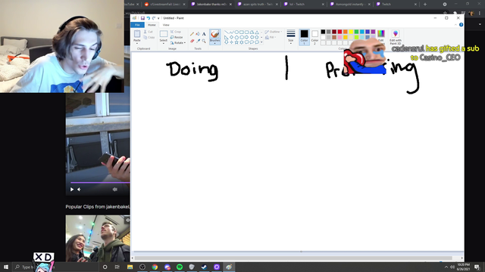The image size is (485, 272).
Task: Click the Crop button
Action: [176, 32]
